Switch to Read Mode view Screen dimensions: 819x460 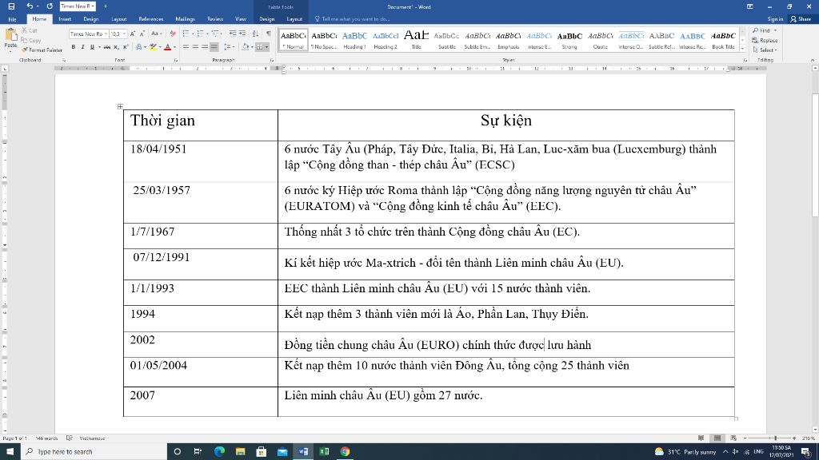click(x=701, y=438)
